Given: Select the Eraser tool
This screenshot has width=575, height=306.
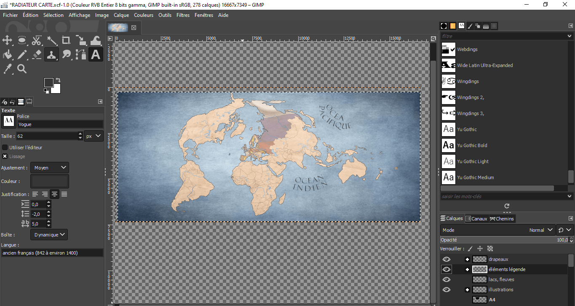Looking at the screenshot, I should tap(37, 54).
